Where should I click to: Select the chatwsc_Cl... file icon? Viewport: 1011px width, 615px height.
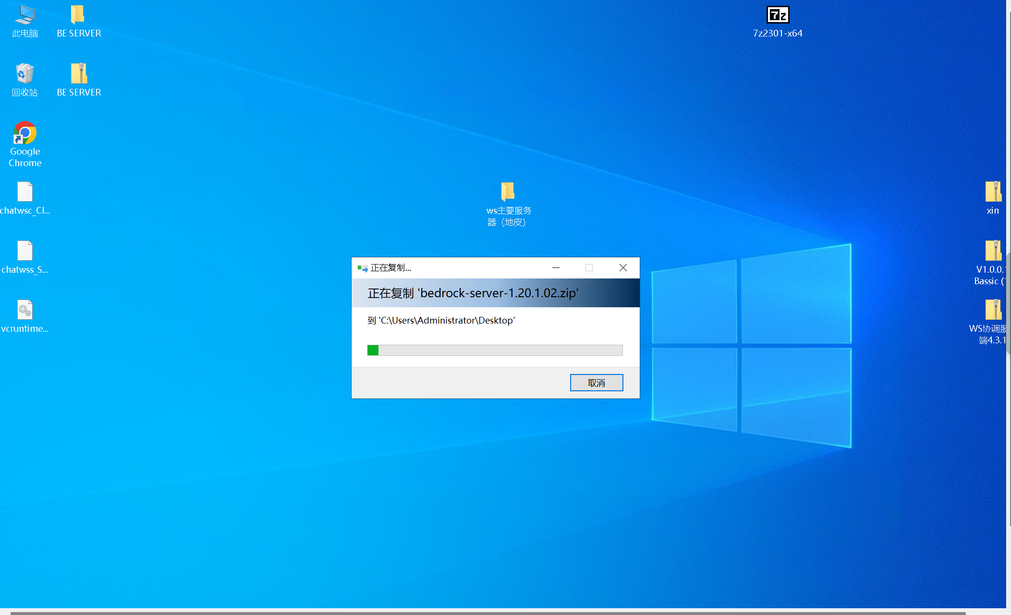click(25, 193)
